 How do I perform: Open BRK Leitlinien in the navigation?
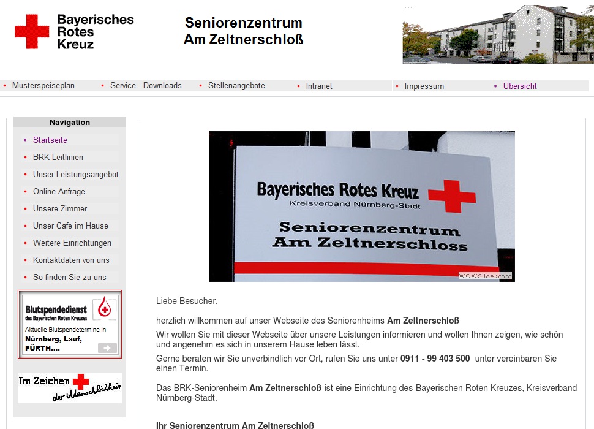tap(58, 157)
